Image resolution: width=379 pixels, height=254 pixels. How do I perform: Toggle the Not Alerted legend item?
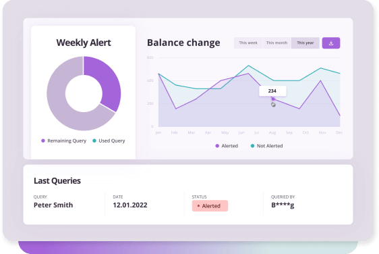click(x=266, y=146)
